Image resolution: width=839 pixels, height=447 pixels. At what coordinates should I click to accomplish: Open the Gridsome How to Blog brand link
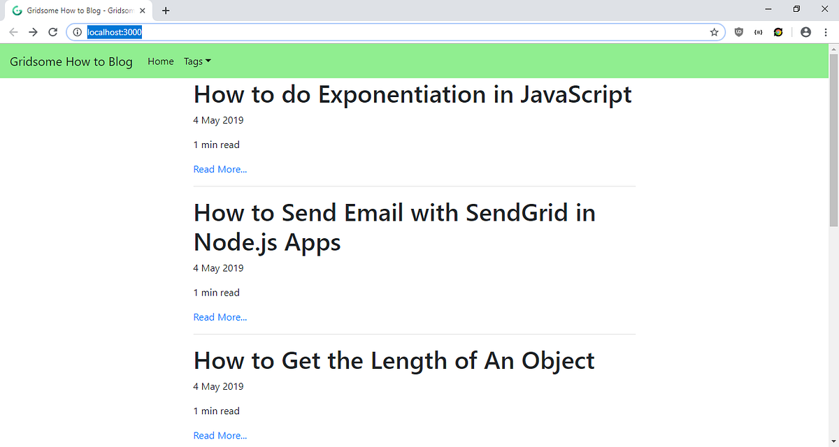71,61
